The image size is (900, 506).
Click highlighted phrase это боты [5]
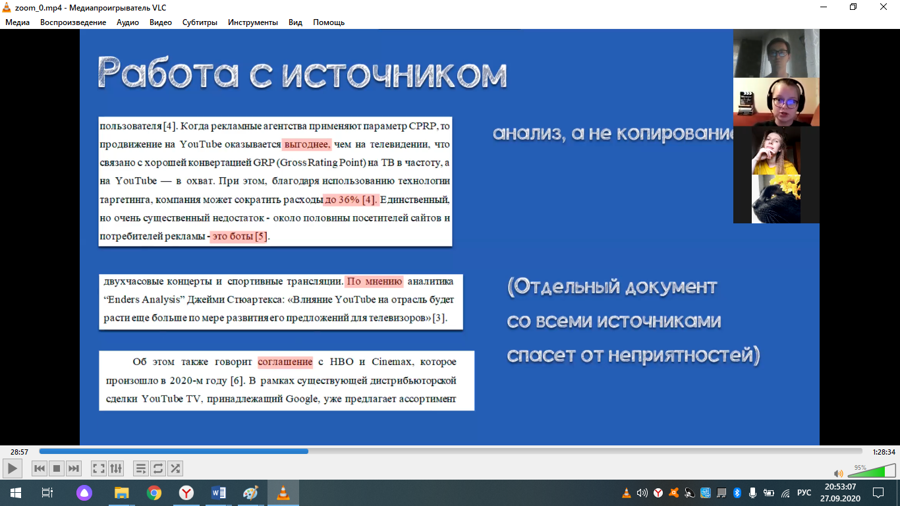point(240,237)
